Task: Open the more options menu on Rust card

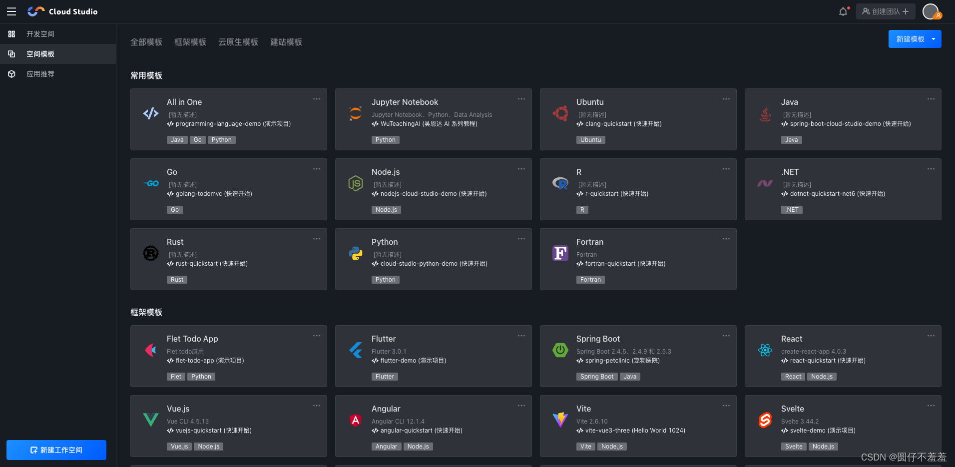Action: click(x=317, y=239)
